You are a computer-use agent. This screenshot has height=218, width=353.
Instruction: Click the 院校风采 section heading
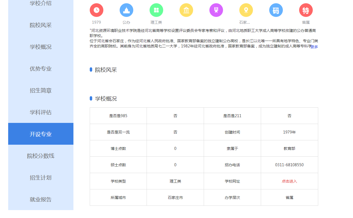coord(106,70)
